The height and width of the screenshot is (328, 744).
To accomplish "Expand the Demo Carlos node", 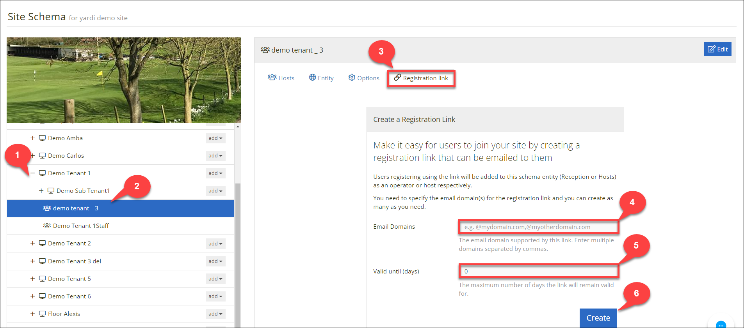I will [33, 155].
